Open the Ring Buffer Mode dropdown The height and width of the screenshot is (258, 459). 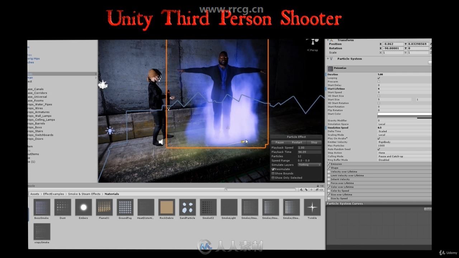point(404,160)
